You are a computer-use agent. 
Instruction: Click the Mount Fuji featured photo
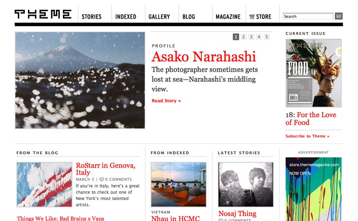coord(80,80)
